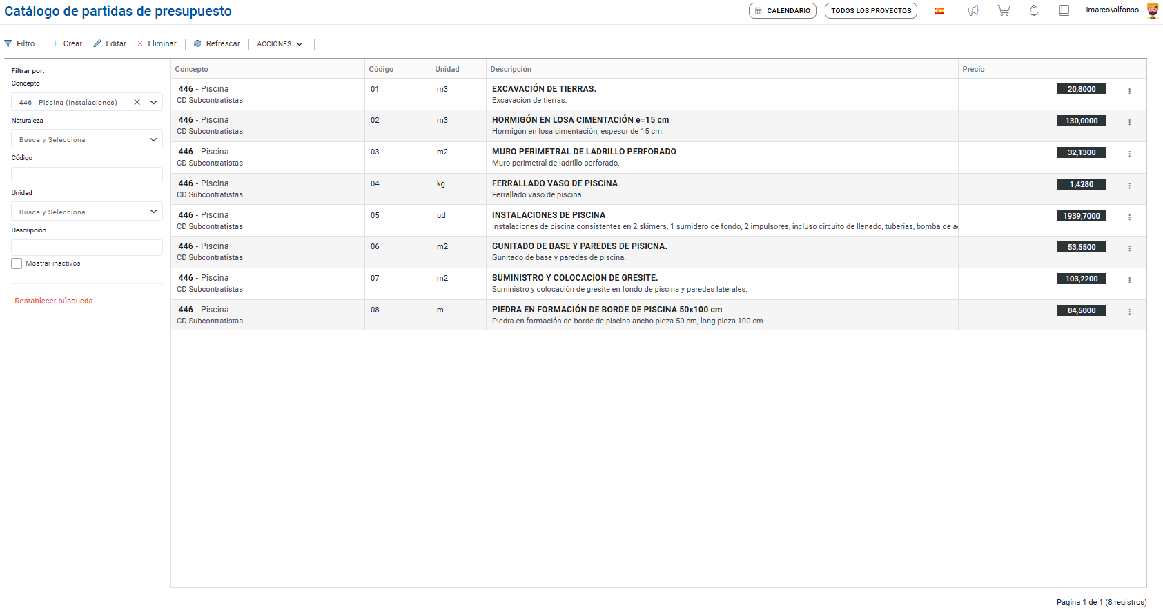Open the document notes icon in header
Screen dimensions: 1163x609
(1064, 10)
